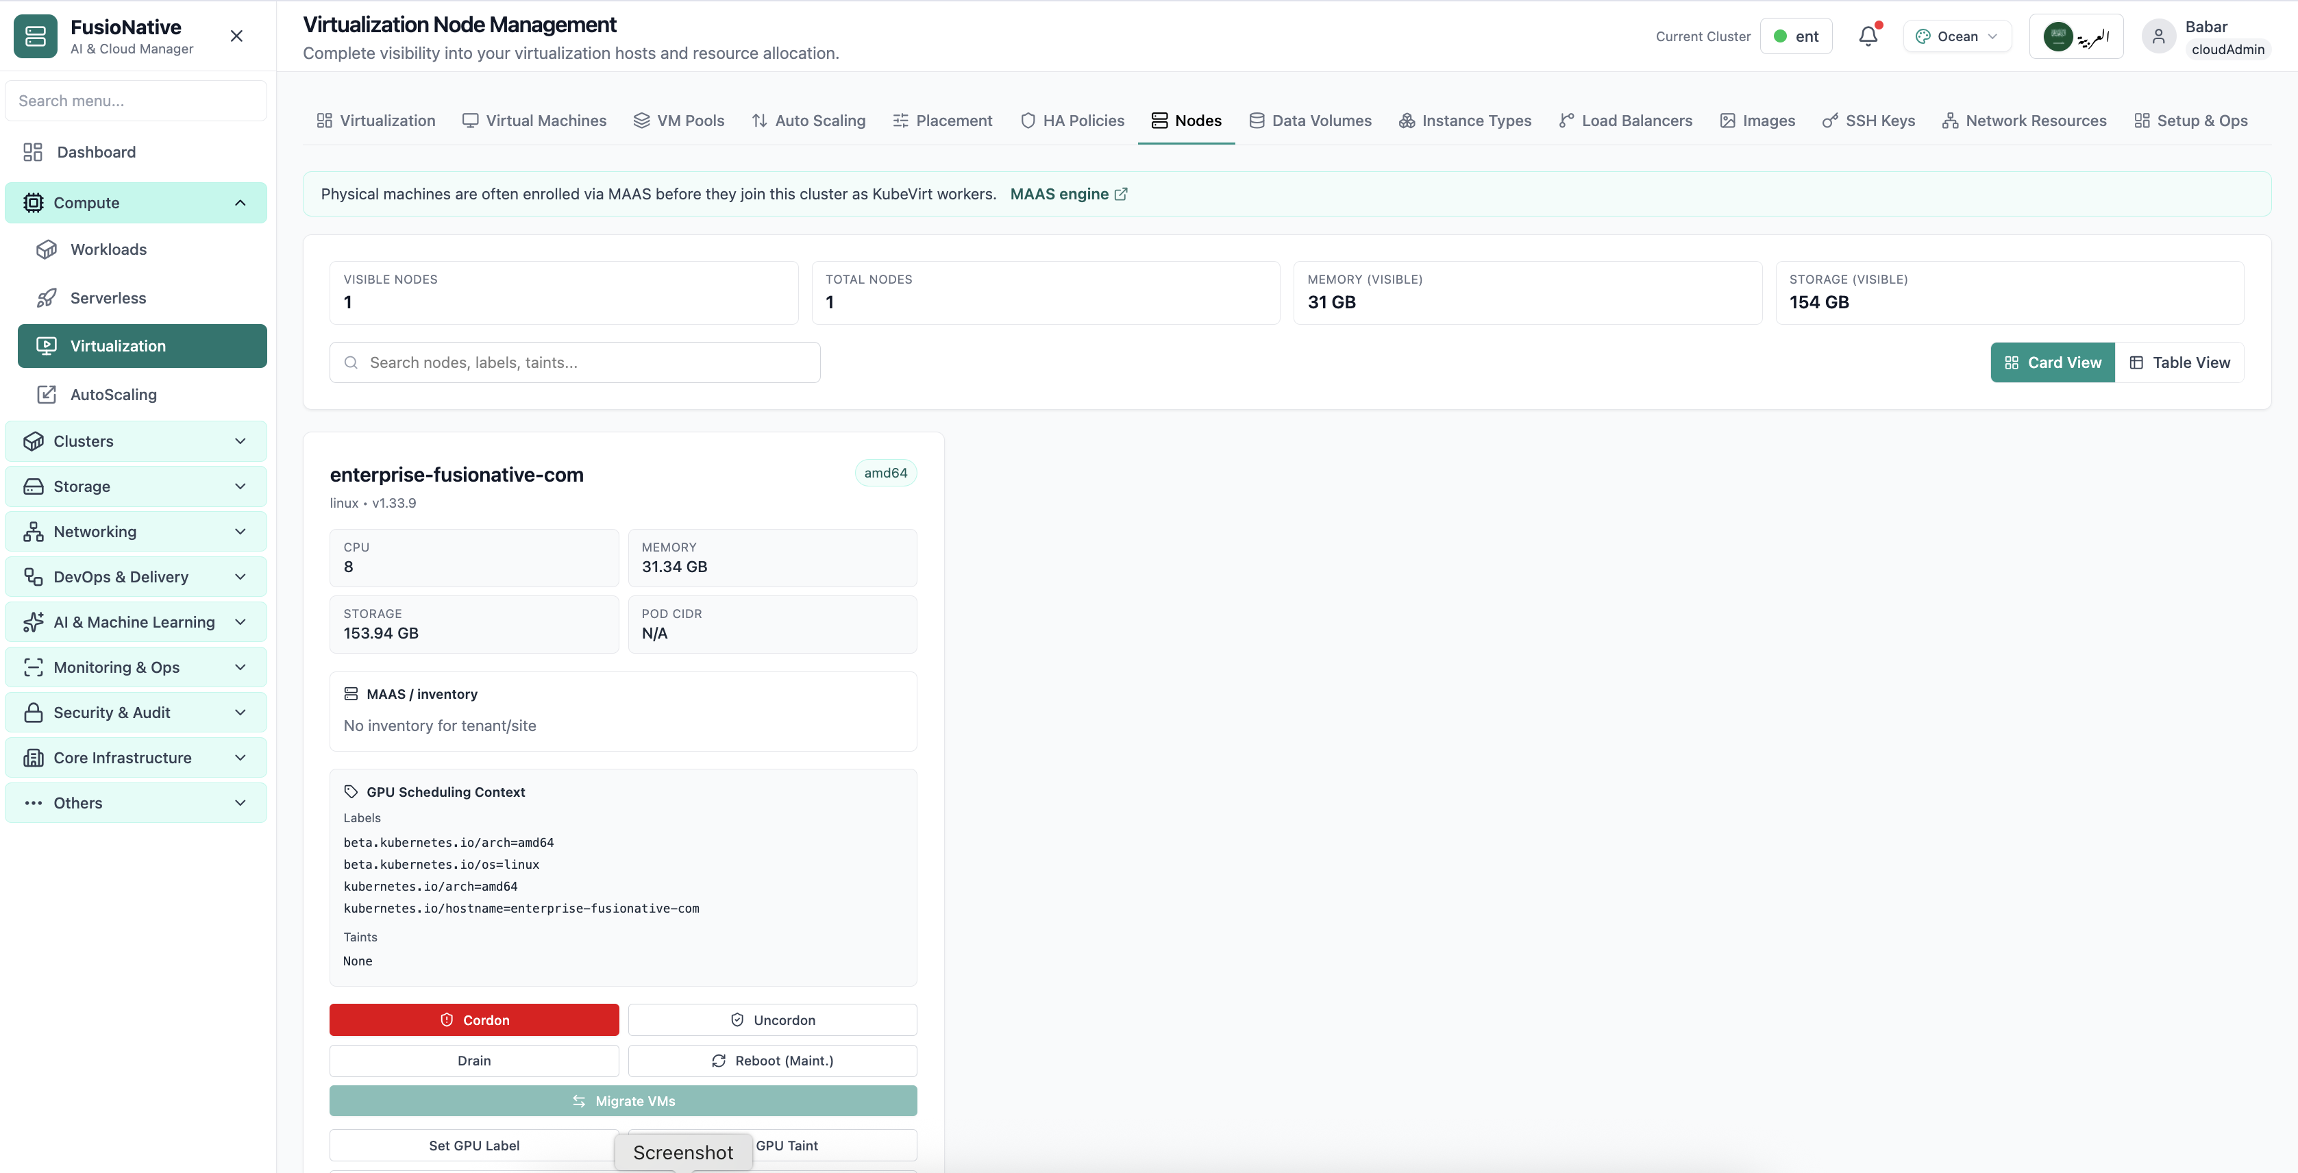Open the Instance Types tab
Viewport: 2298px width, 1173px height.
point(1465,121)
